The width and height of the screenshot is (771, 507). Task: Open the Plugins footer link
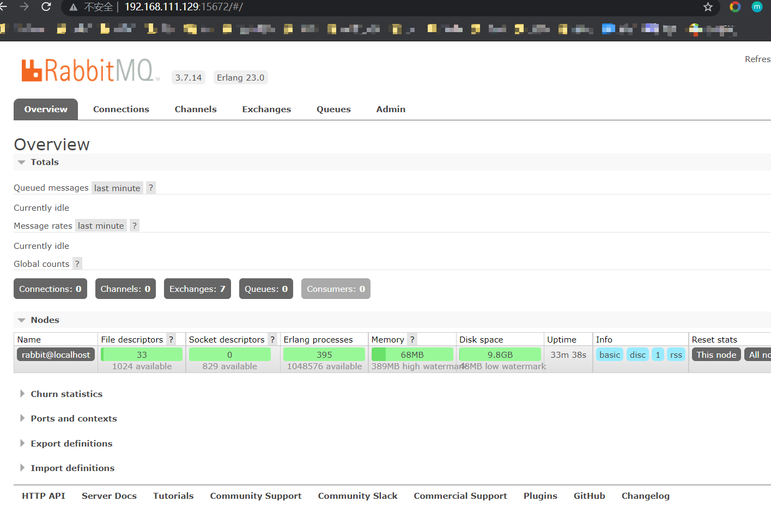(541, 496)
